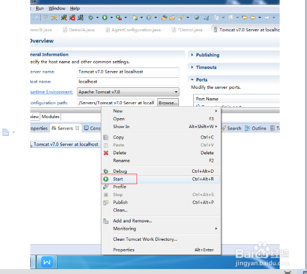Click the view dropdown arrow beside left document icon
This screenshot has width=307, height=274.
13,133
